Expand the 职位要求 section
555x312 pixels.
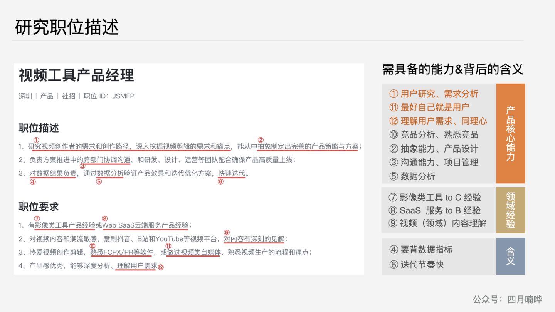(x=38, y=207)
